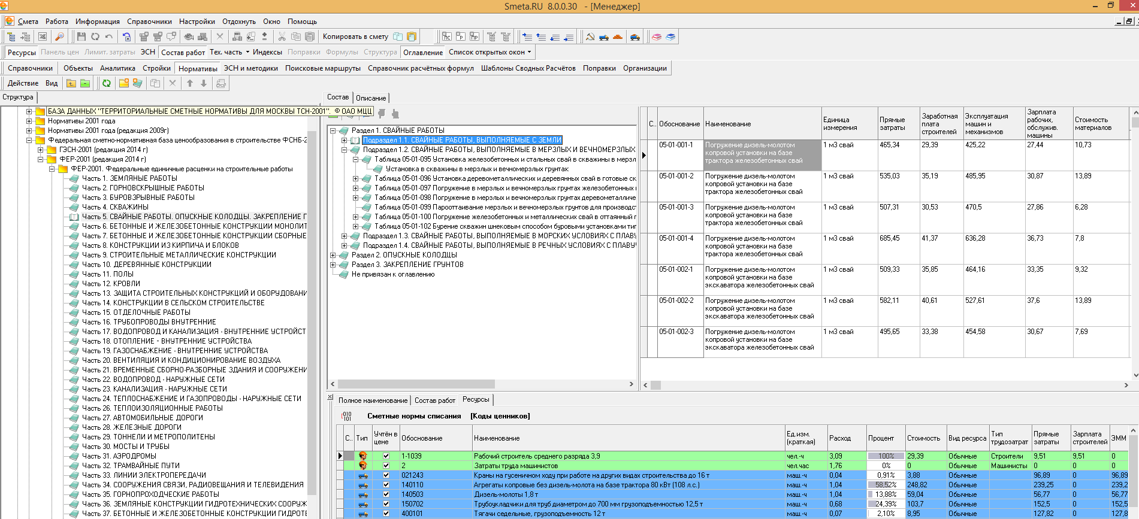This screenshot has width=1139, height=519.
Task: Open the 'Справочники' menu in menu bar
Action: coord(149,22)
